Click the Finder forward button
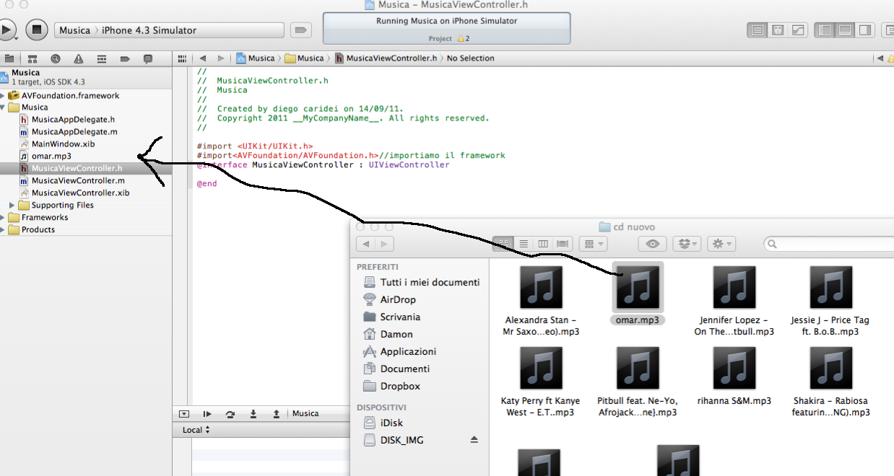 [x=385, y=244]
